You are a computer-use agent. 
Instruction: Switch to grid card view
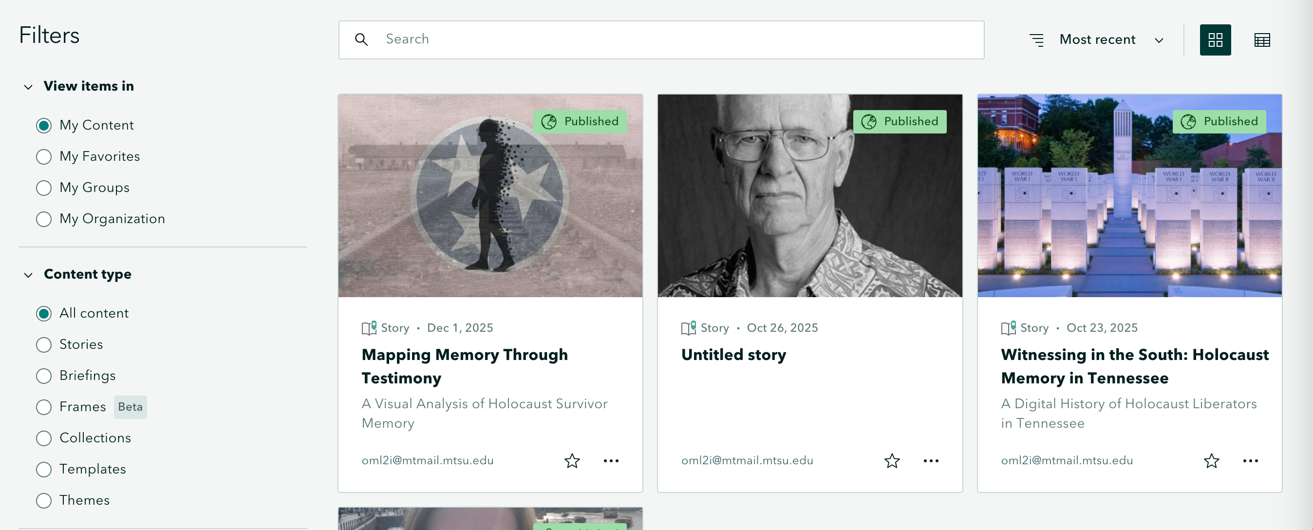(1215, 40)
